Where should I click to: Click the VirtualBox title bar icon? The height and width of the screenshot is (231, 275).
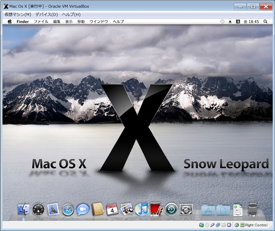6,6
